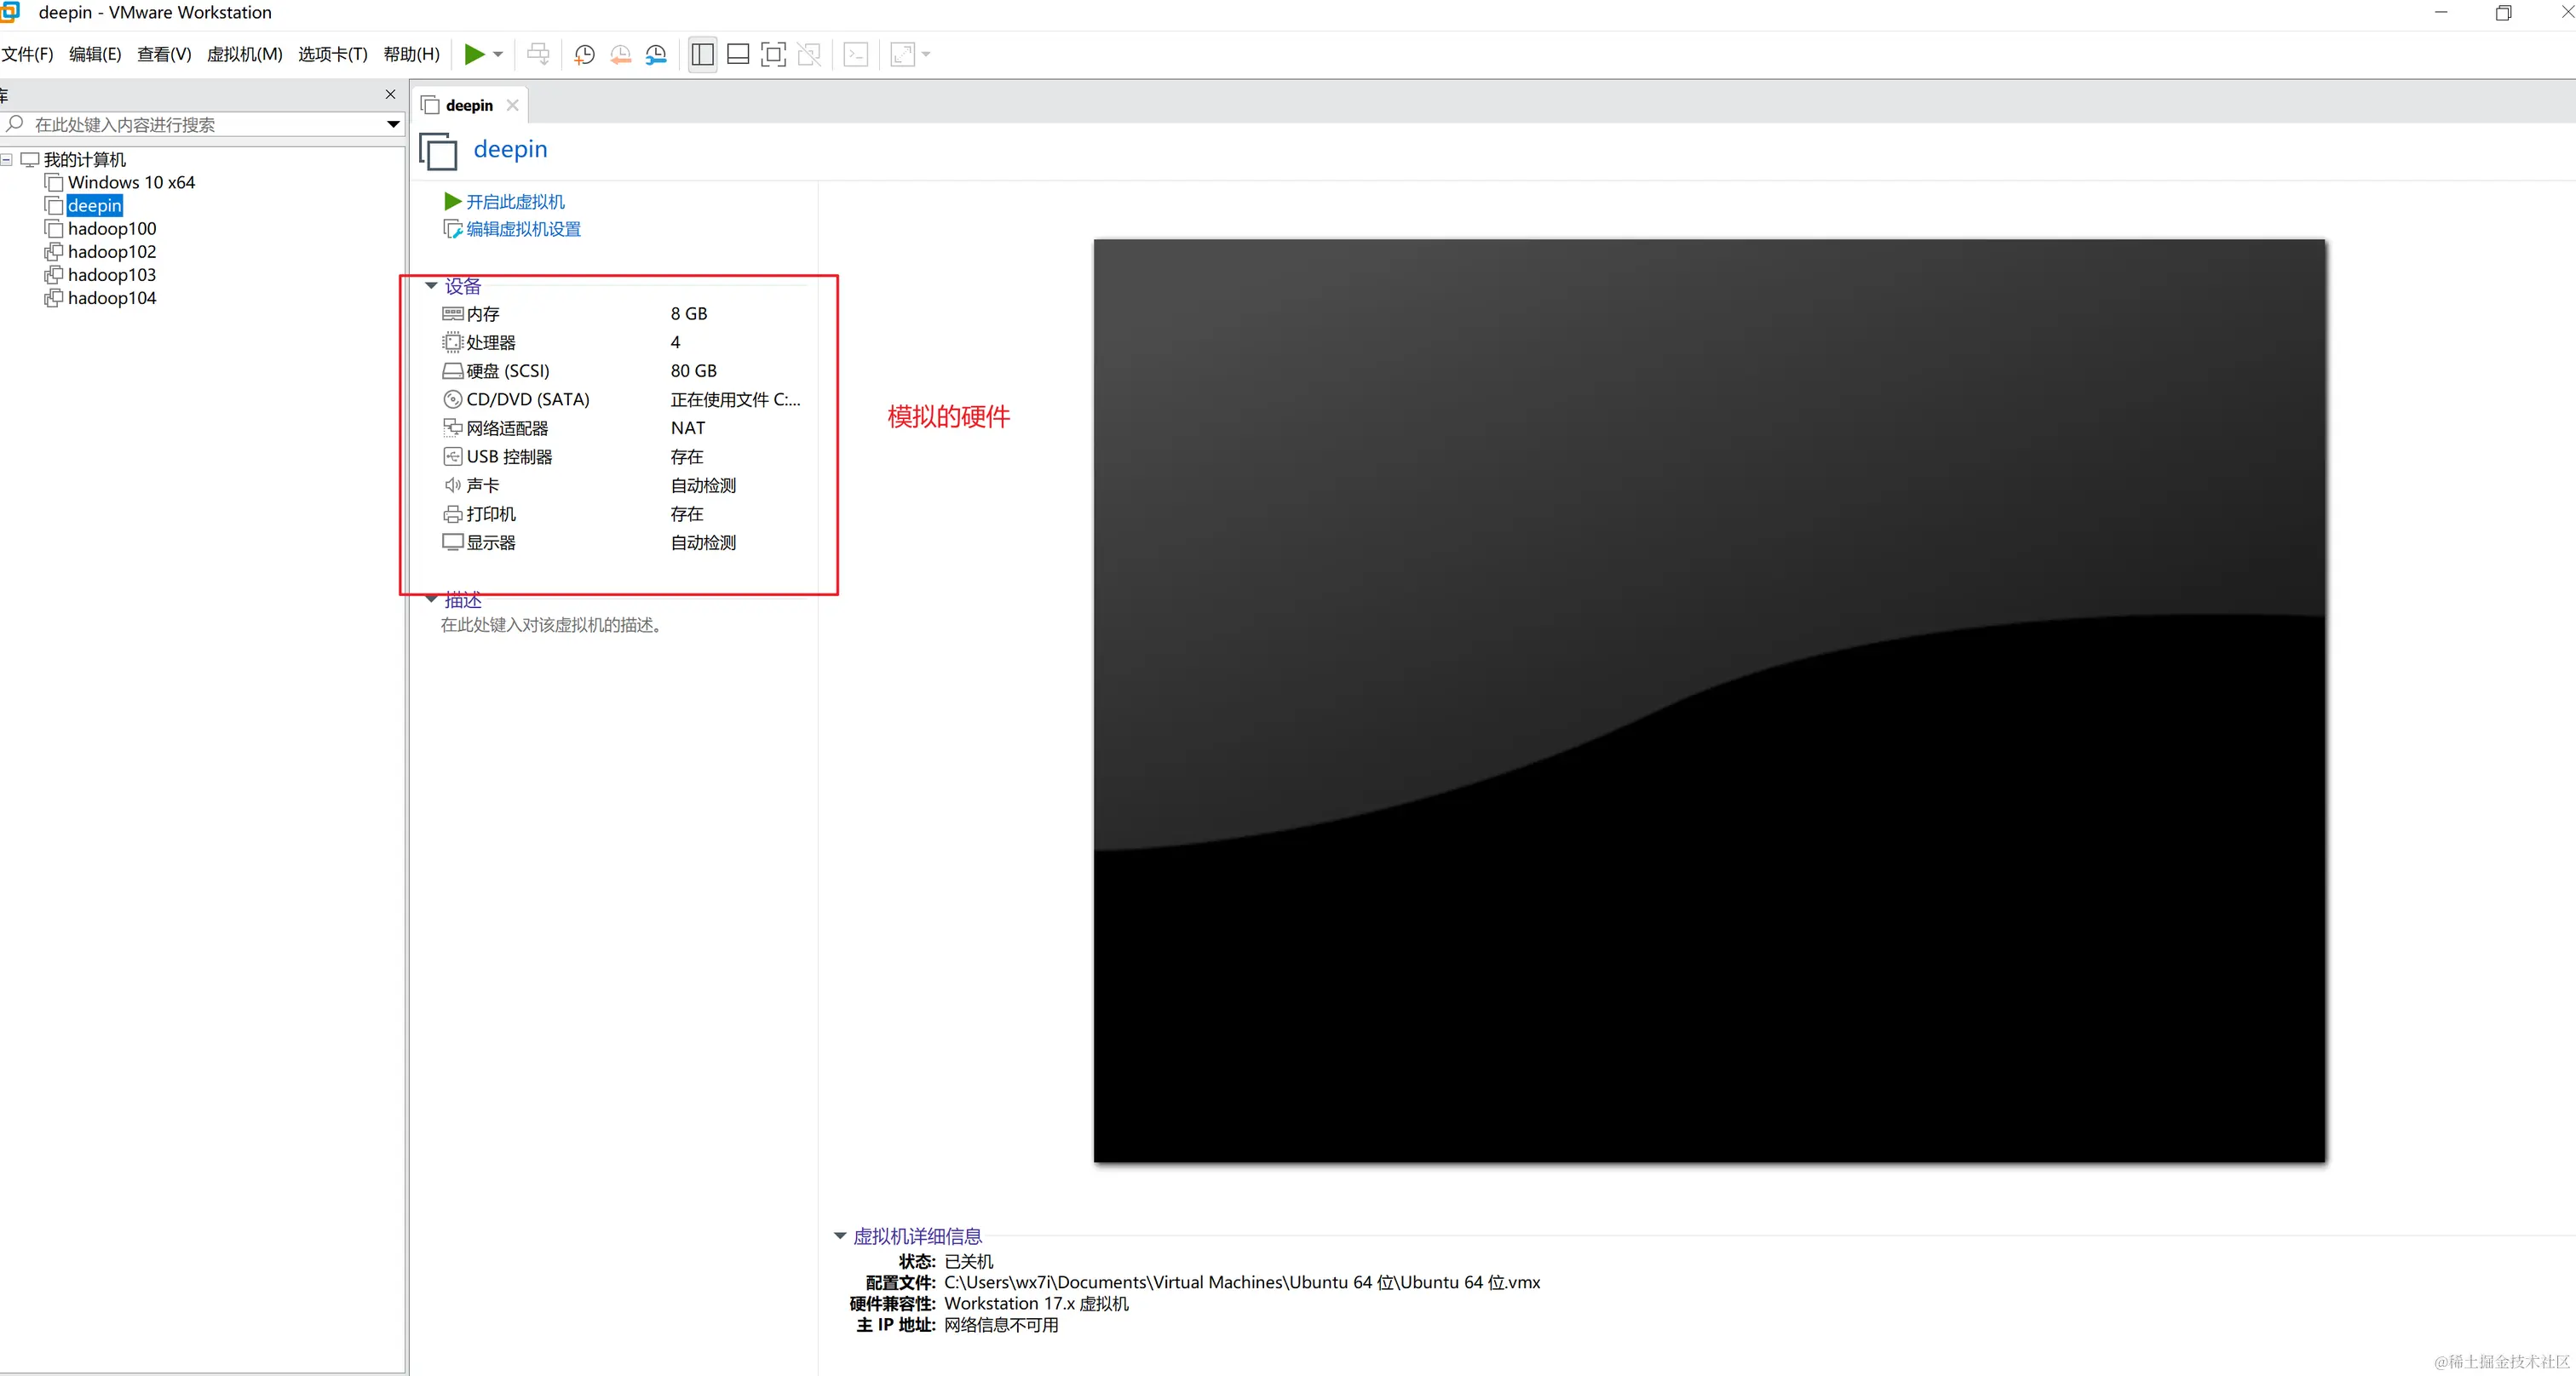Take a snapshot using the clock-plus icon

pos(583,54)
